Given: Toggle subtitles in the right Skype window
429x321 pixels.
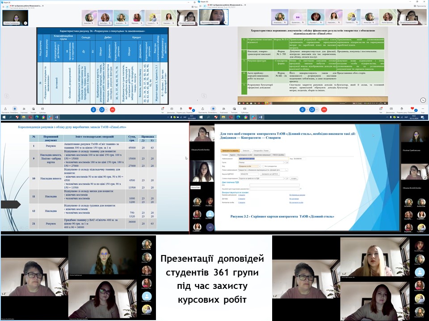Looking at the screenshot, I should click(x=244, y=109).
